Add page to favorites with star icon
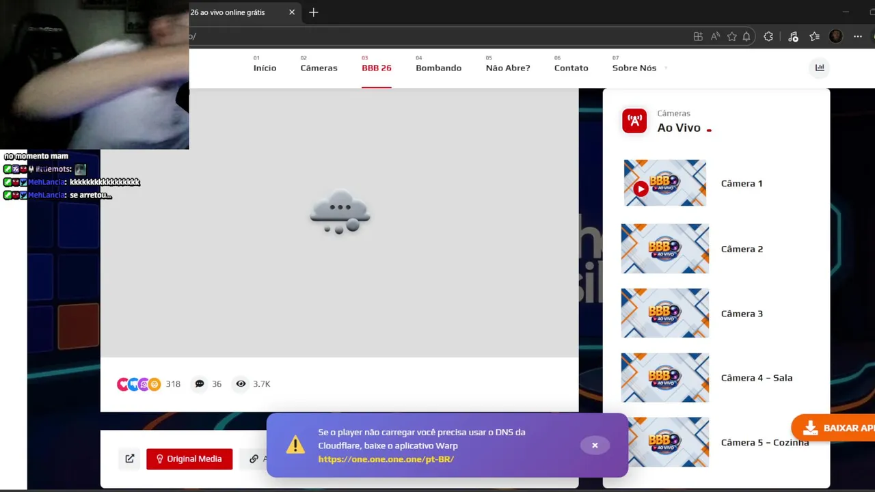The height and width of the screenshot is (492, 875). (732, 37)
